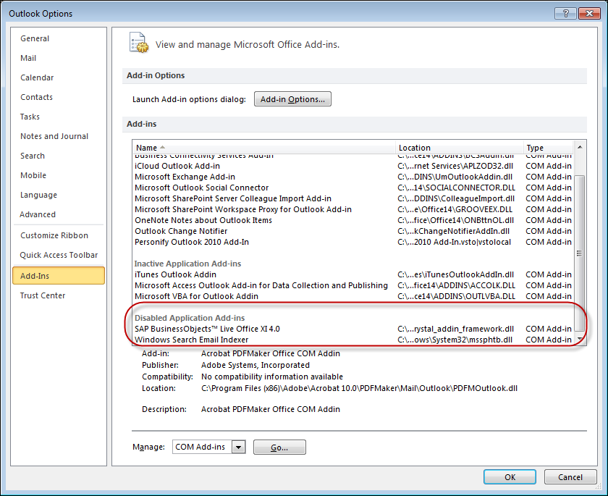This screenshot has height=496, width=608.
Task: Select Microsoft VBA for Outlook Addin
Action: pos(353,296)
